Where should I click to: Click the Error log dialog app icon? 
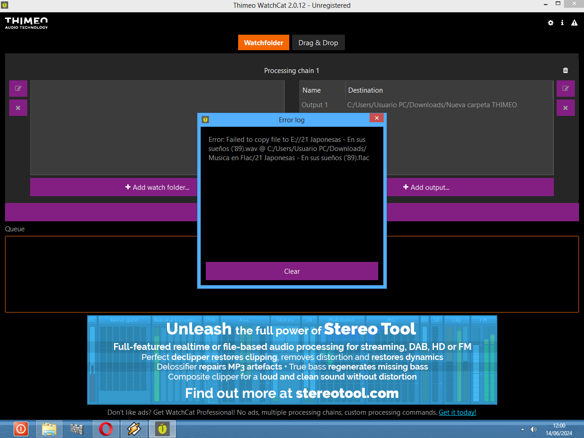205,120
